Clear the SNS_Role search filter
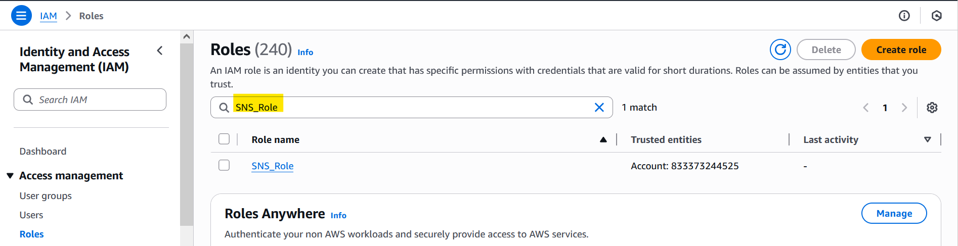This screenshot has height=246, width=958. [x=599, y=107]
